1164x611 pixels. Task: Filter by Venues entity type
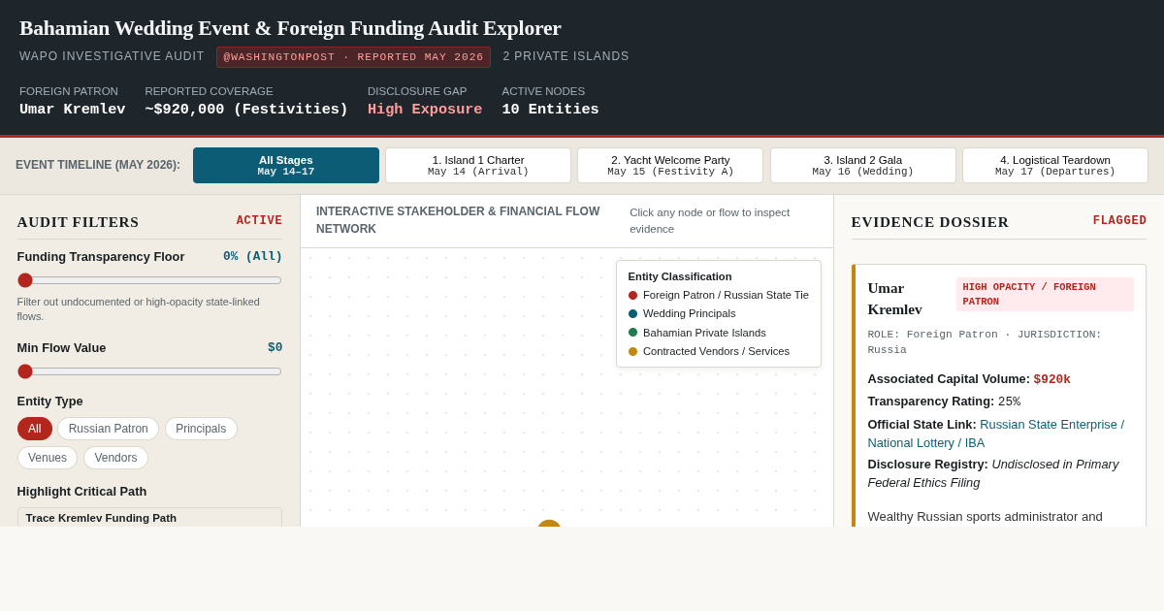(x=48, y=458)
